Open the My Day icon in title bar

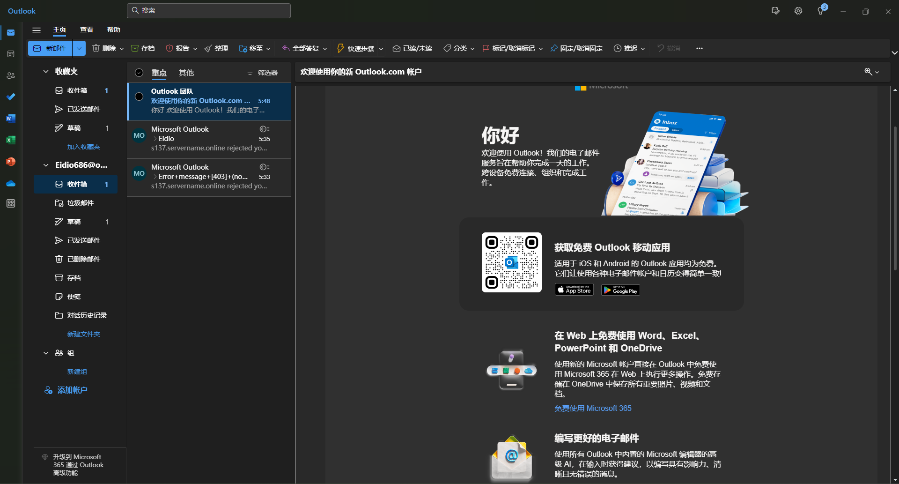776,11
